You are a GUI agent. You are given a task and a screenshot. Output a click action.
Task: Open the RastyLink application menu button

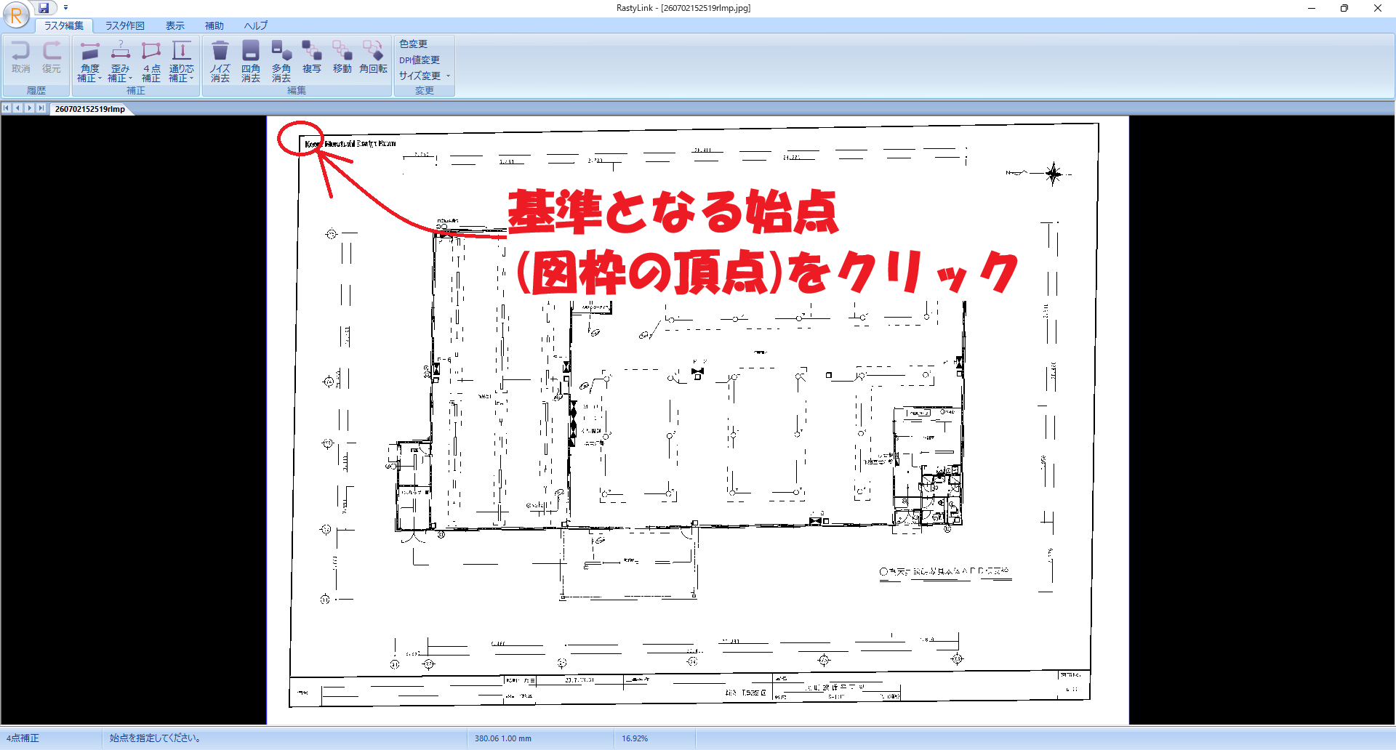(16, 15)
